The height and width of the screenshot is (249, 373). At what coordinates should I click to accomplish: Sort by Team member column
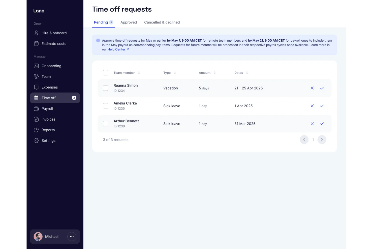(x=139, y=73)
